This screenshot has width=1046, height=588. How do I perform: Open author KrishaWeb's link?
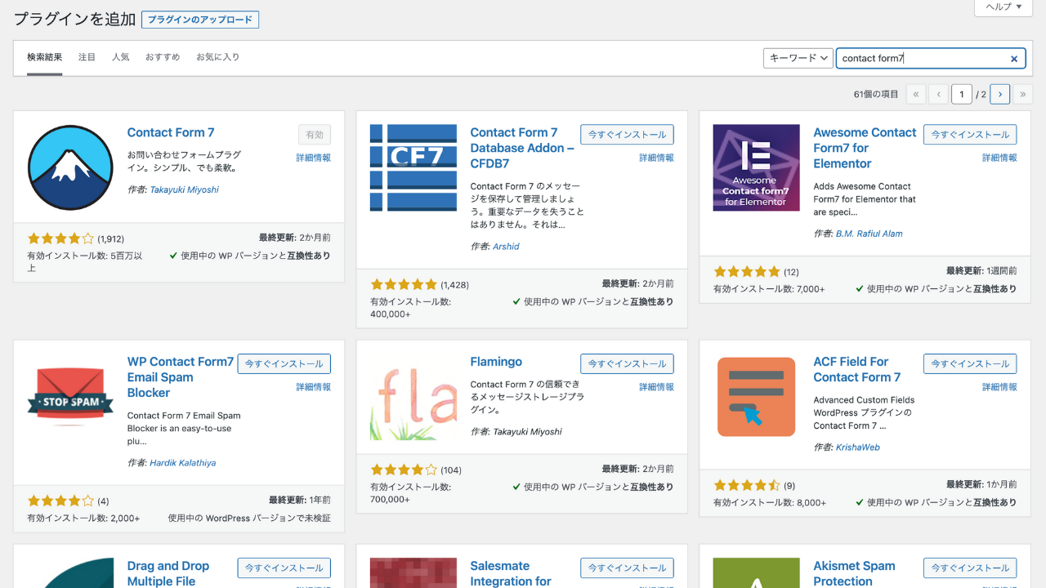tap(858, 448)
